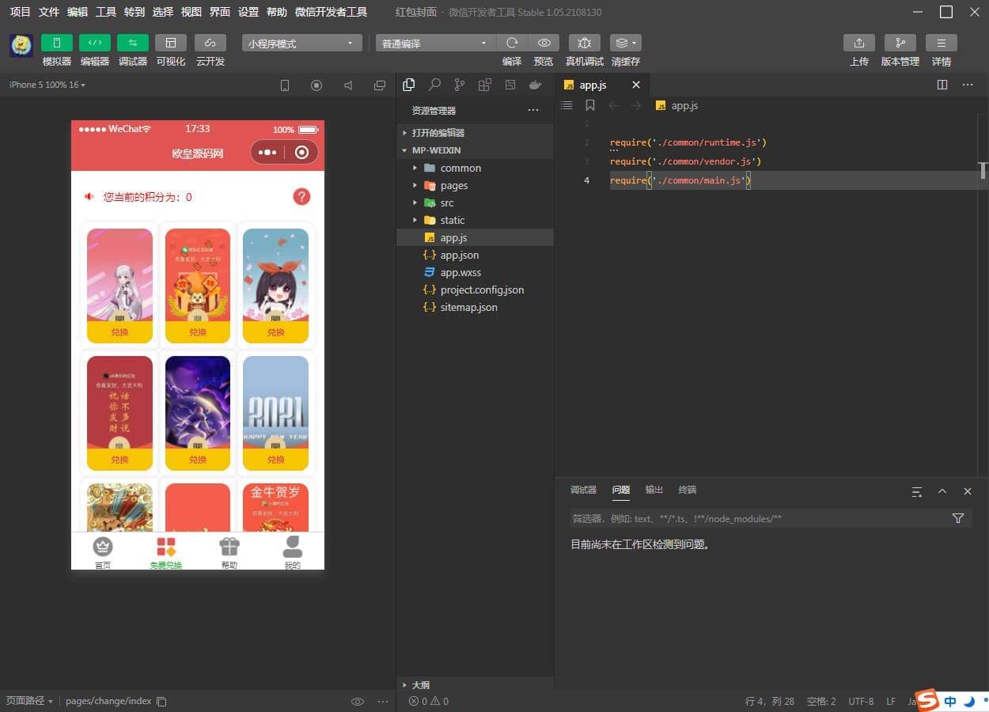Image resolution: width=989 pixels, height=712 pixels.
Task: Click the split editor icon
Action: point(942,85)
